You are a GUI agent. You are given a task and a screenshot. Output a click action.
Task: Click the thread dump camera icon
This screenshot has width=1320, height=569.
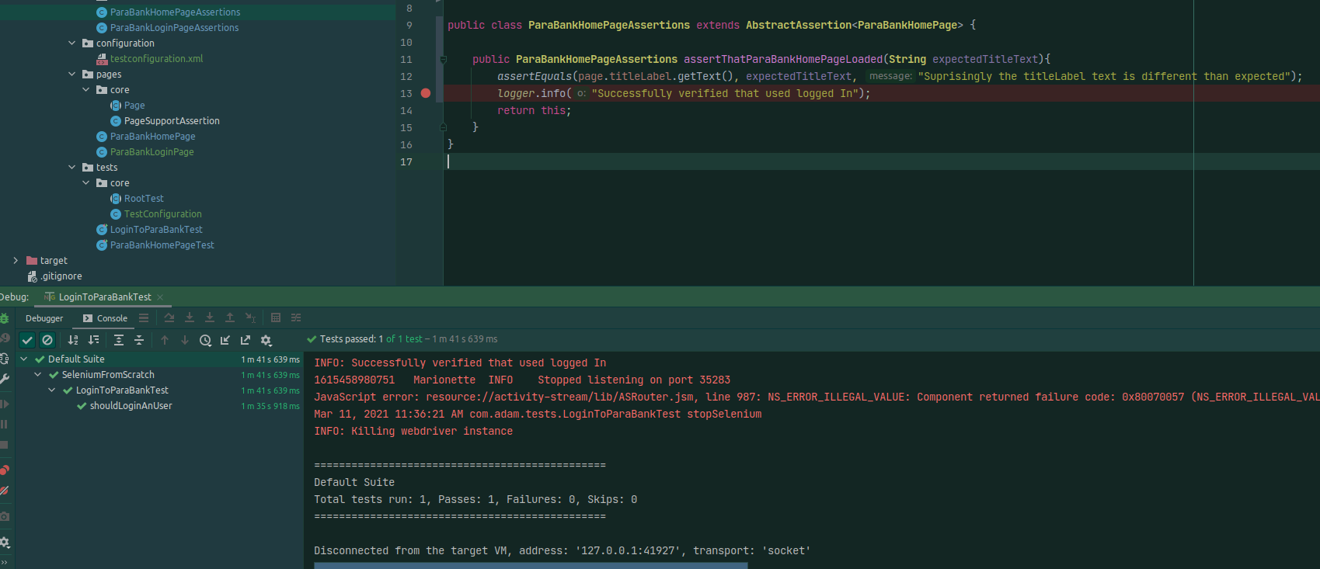(x=4, y=516)
